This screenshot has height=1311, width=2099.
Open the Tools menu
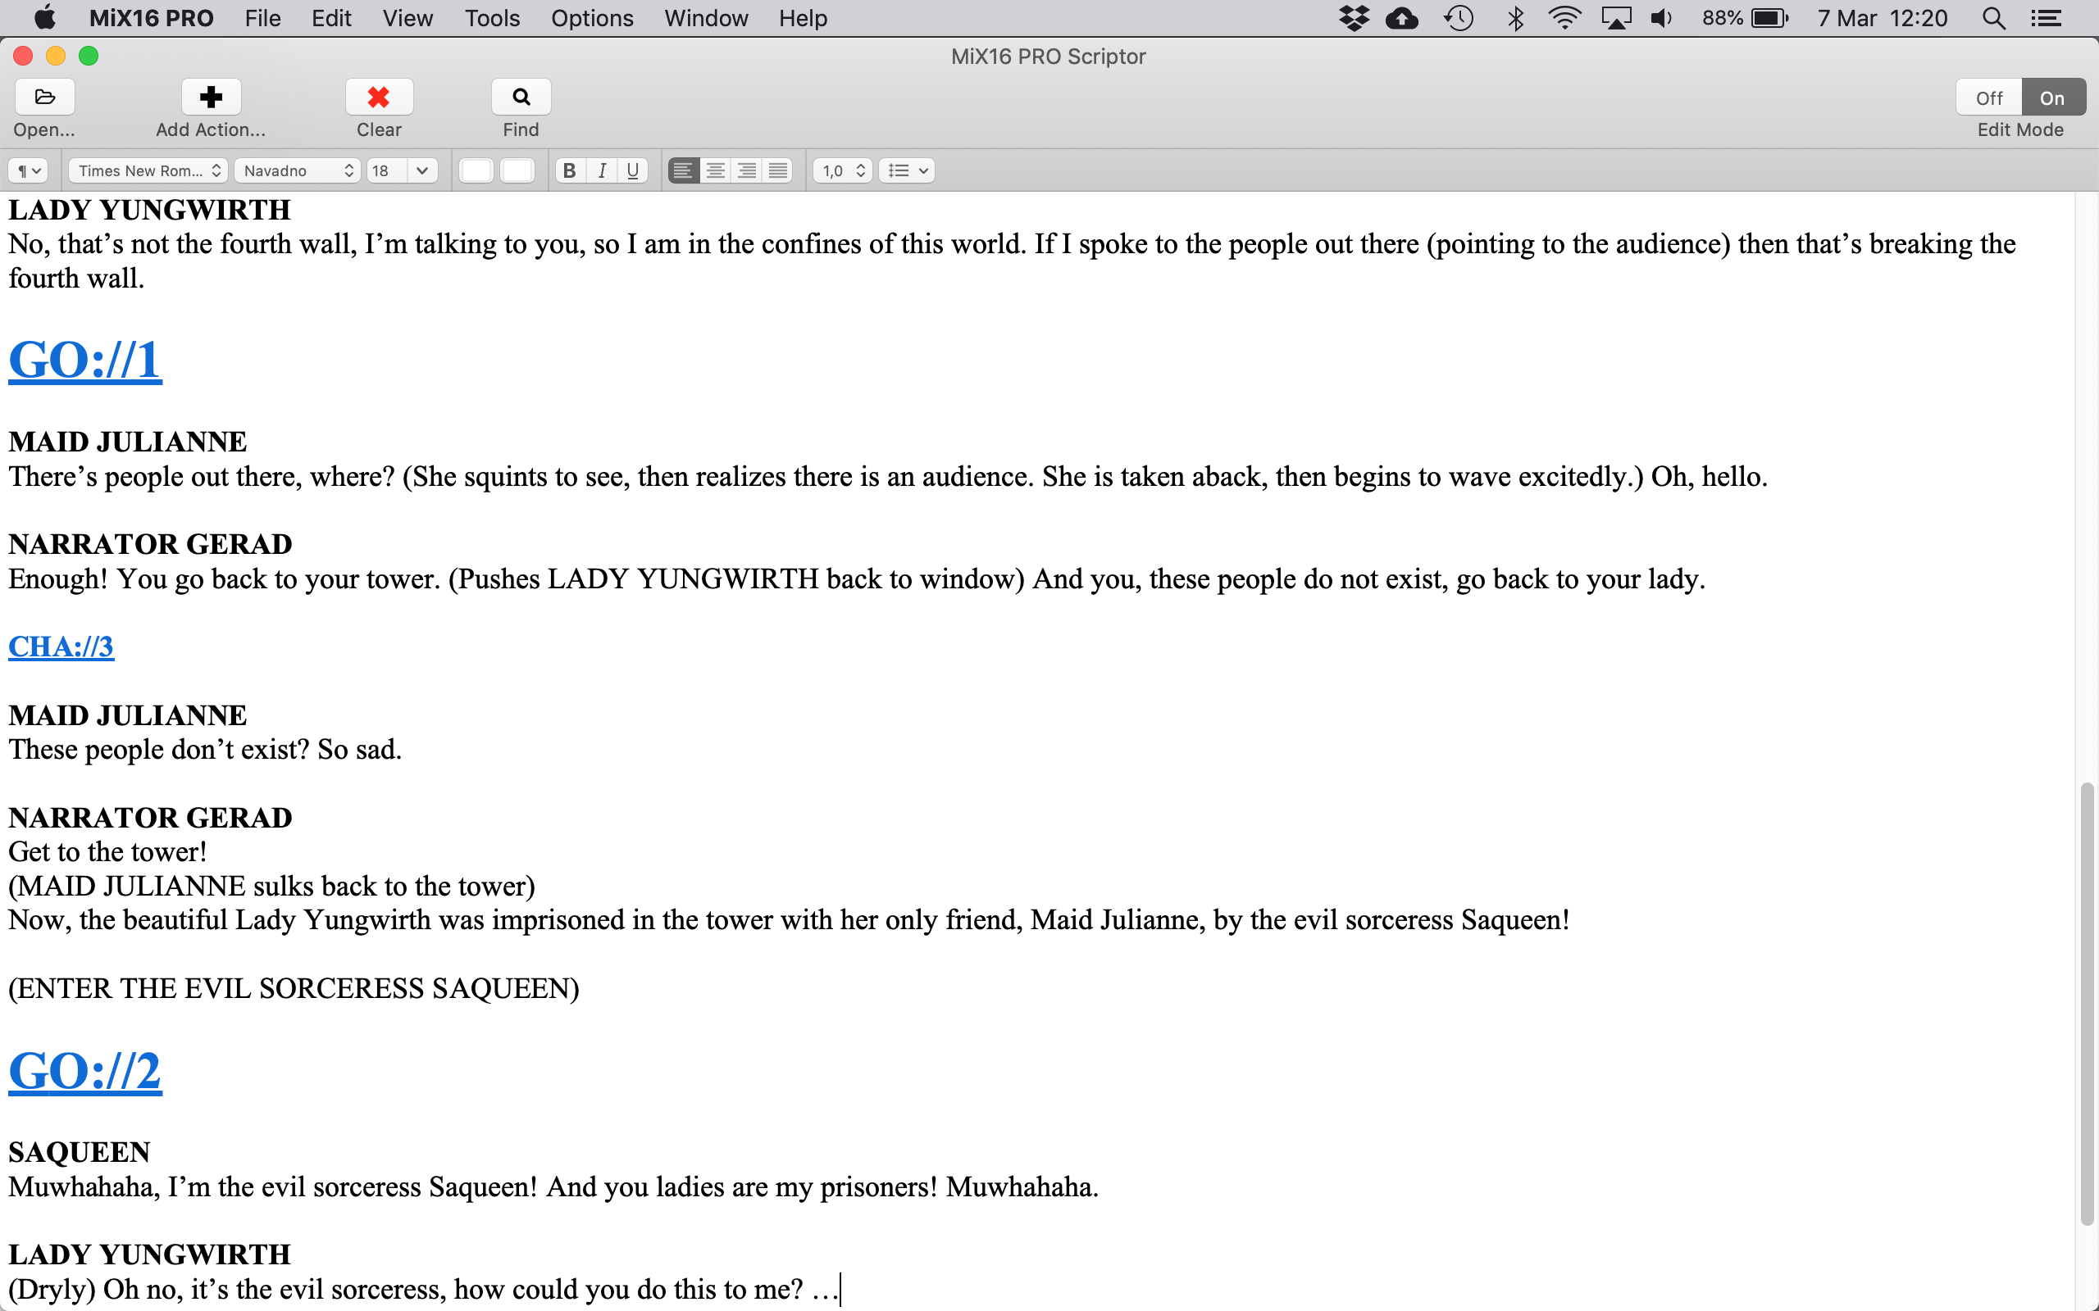point(492,18)
